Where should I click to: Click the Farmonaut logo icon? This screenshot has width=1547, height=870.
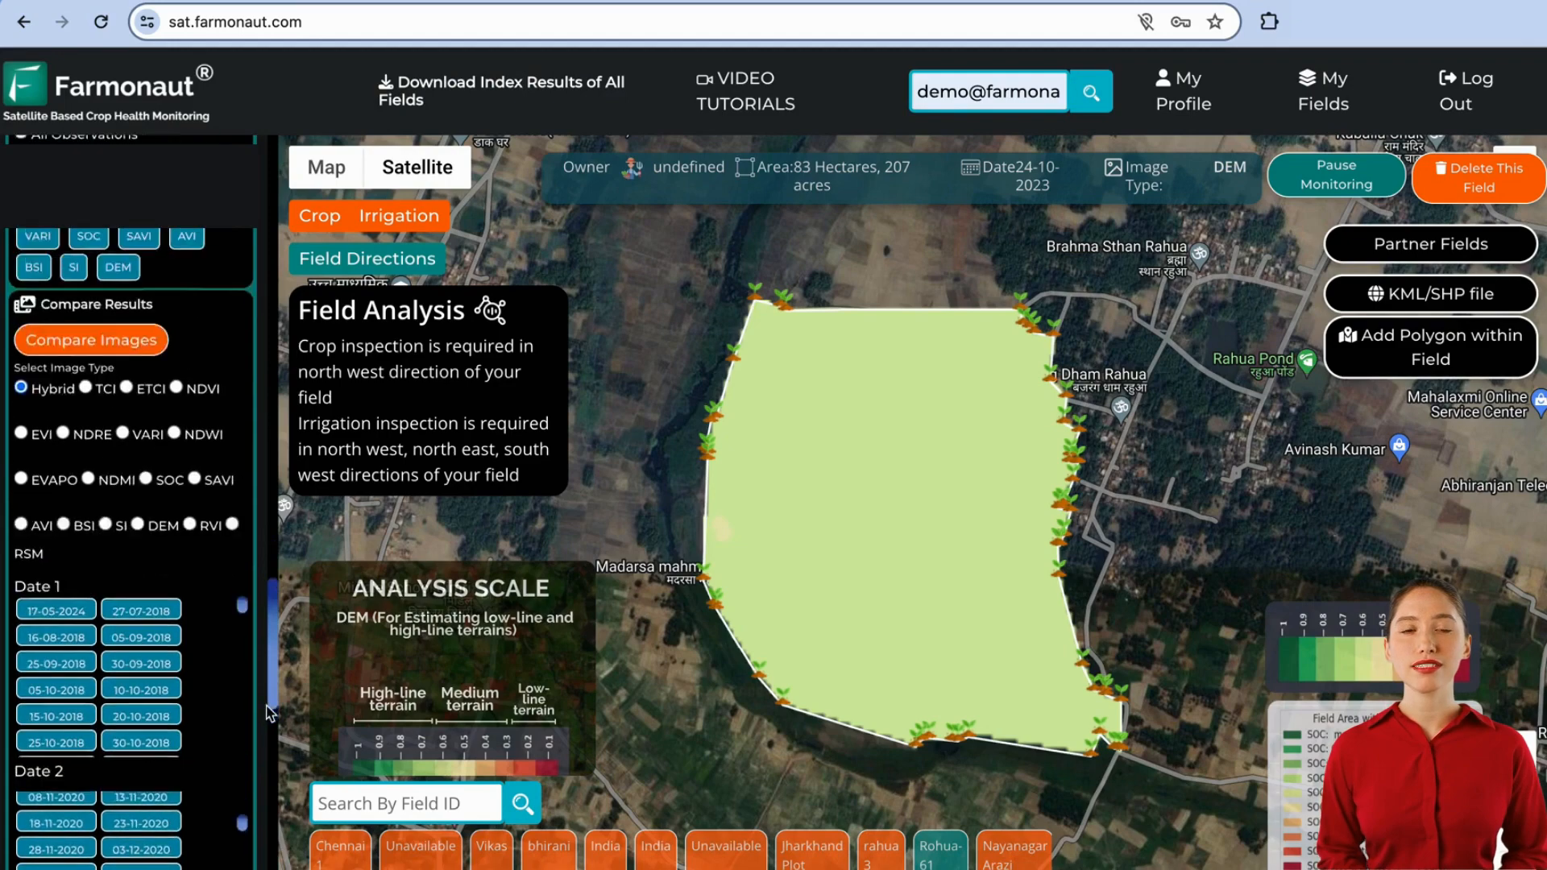[24, 84]
